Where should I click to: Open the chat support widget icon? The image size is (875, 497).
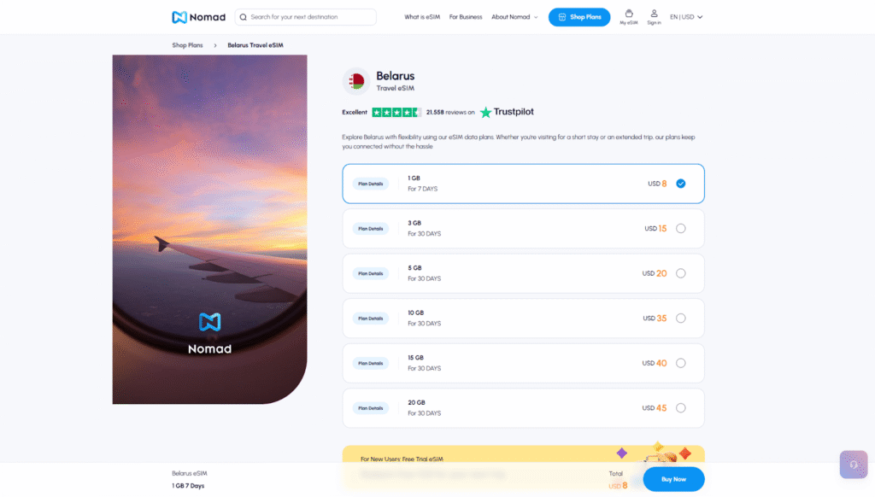(x=853, y=464)
